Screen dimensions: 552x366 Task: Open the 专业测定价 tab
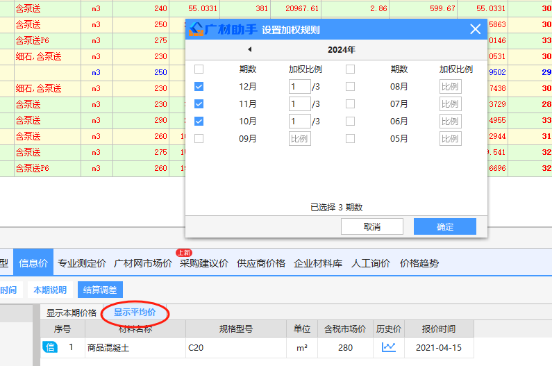point(82,263)
